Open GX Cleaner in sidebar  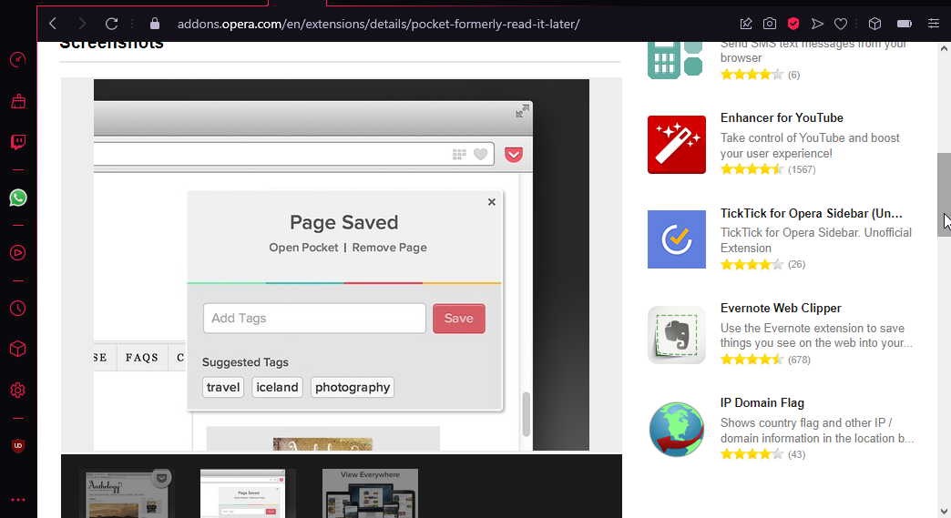(18, 101)
